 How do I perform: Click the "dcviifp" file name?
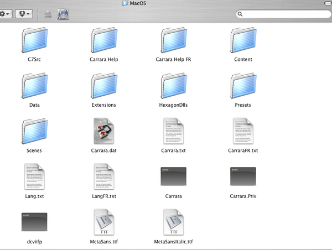(34, 242)
